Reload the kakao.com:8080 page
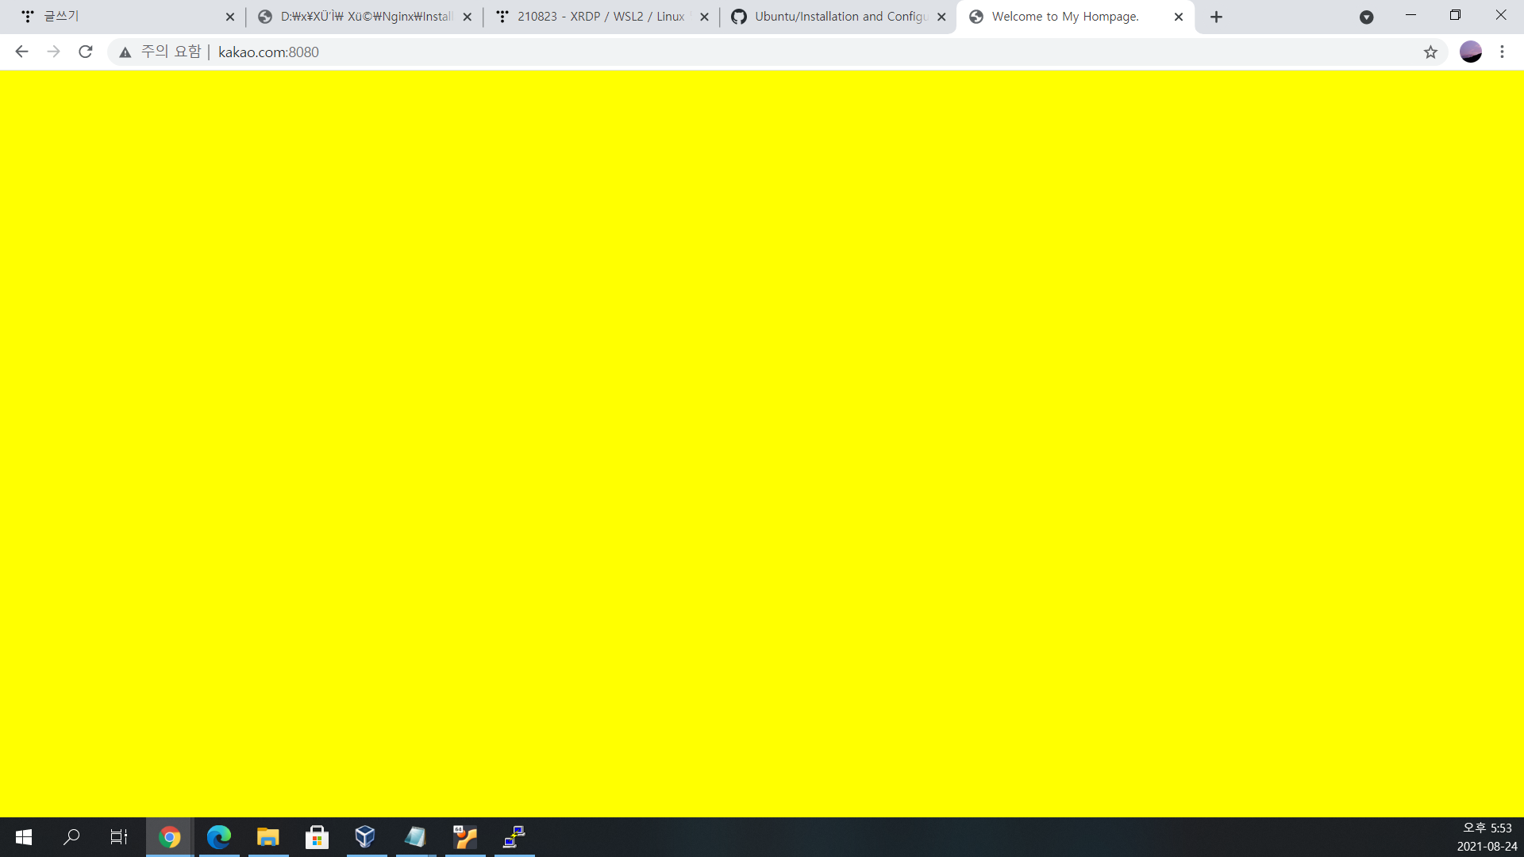The height and width of the screenshot is (857, 1524). [x=86, y=52]
